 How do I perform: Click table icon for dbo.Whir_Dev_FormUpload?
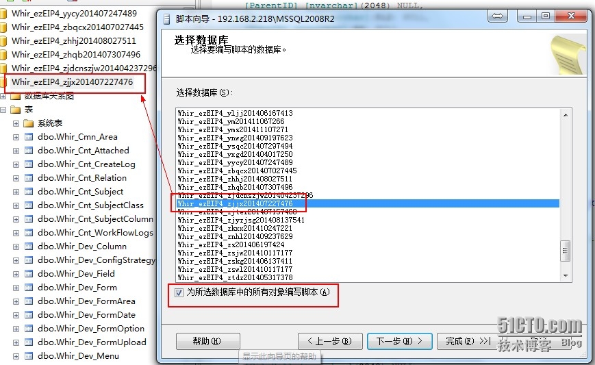(x=29, y=342)
